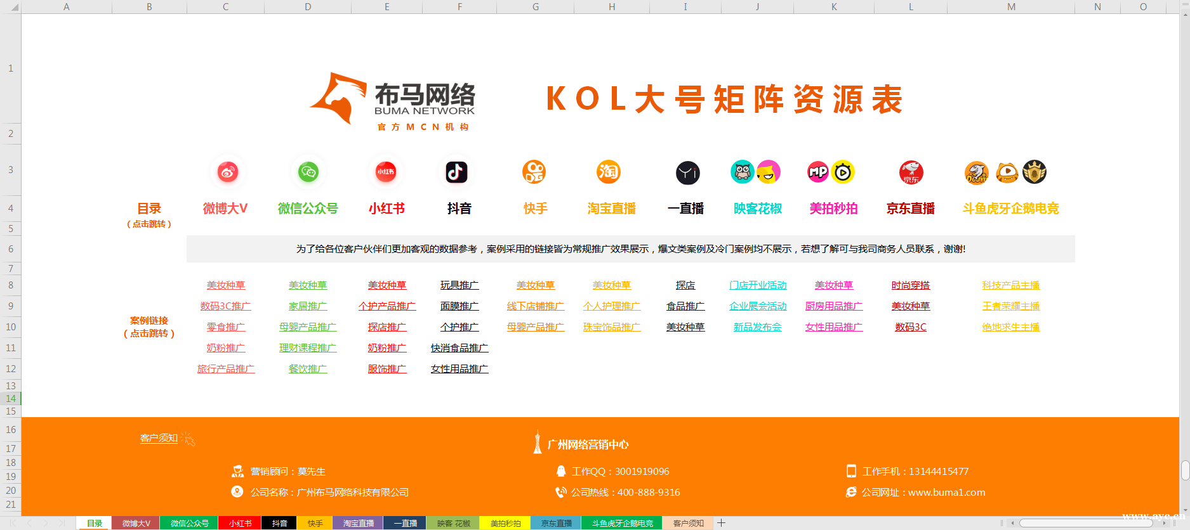This screenshot has width=1190, height=530.
Task: Click the JD live red icon
Action: point(911,172)
